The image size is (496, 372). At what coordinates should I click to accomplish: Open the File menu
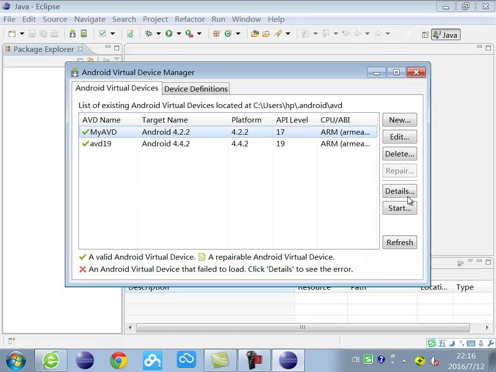tap(10, 19)
